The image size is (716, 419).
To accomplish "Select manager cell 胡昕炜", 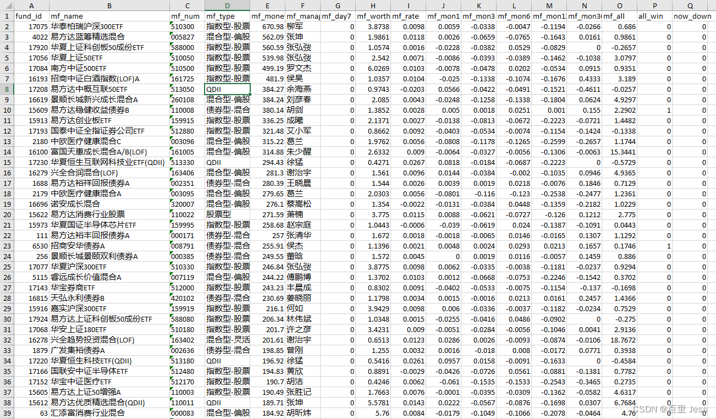I will coord(302,413).
